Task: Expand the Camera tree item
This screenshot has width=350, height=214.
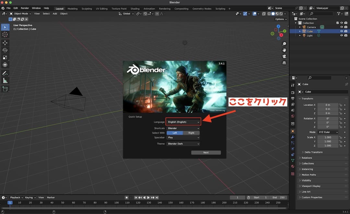Action: (300, 27)
